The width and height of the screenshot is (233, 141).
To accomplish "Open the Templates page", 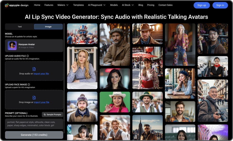I will (78, 5).
